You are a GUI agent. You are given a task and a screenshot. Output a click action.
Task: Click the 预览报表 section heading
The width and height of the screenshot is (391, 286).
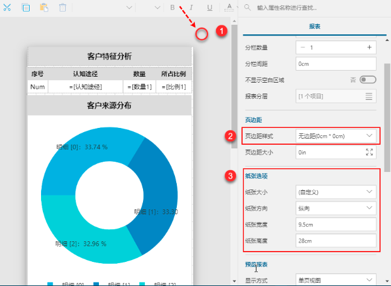[x=256, y=264]
